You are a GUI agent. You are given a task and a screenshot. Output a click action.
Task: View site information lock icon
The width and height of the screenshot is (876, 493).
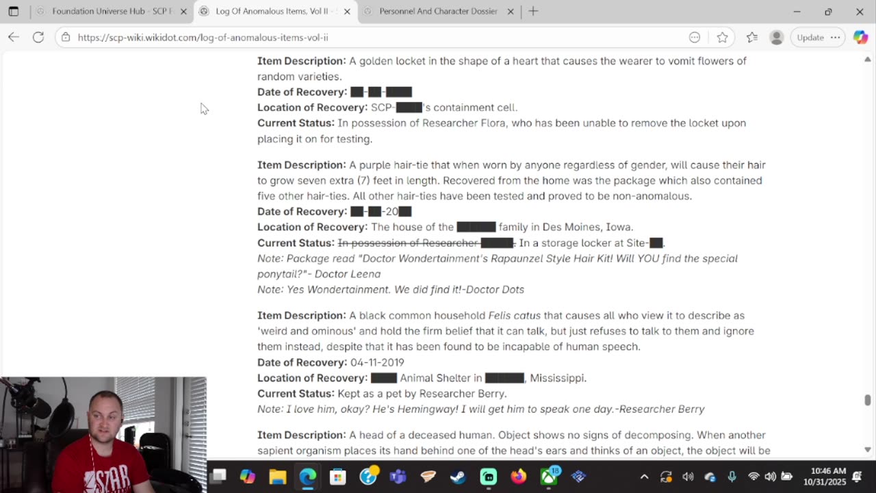tap(66, 38)
